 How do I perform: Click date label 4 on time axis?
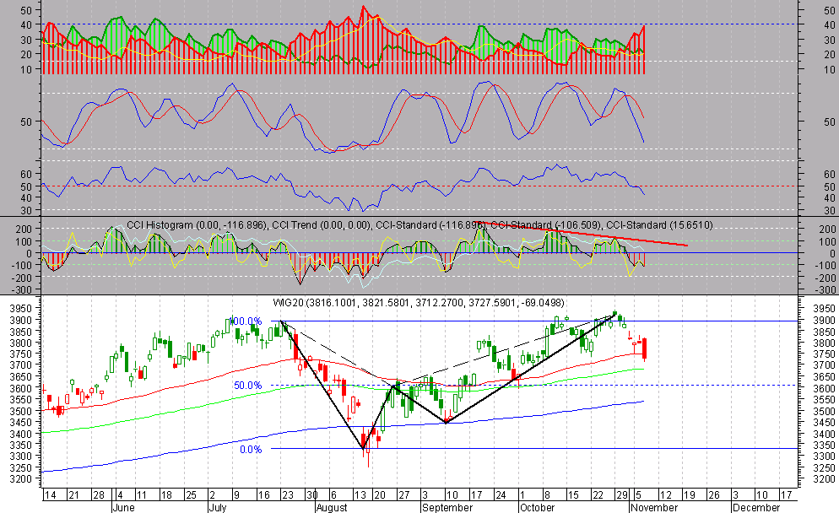119,494
